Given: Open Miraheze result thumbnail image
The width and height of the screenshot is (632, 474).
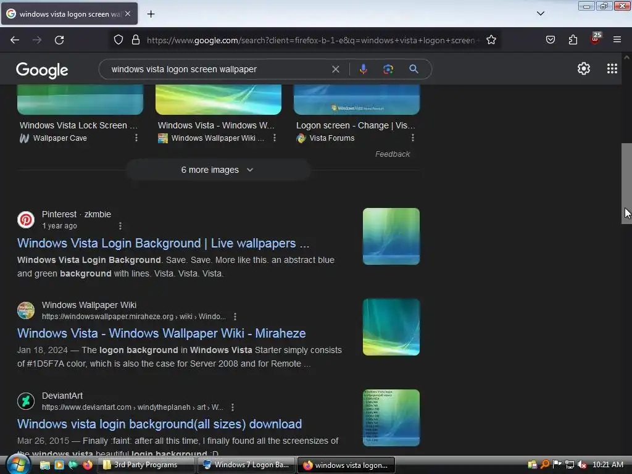Looking at the screenshot, I should pos(391,327).
